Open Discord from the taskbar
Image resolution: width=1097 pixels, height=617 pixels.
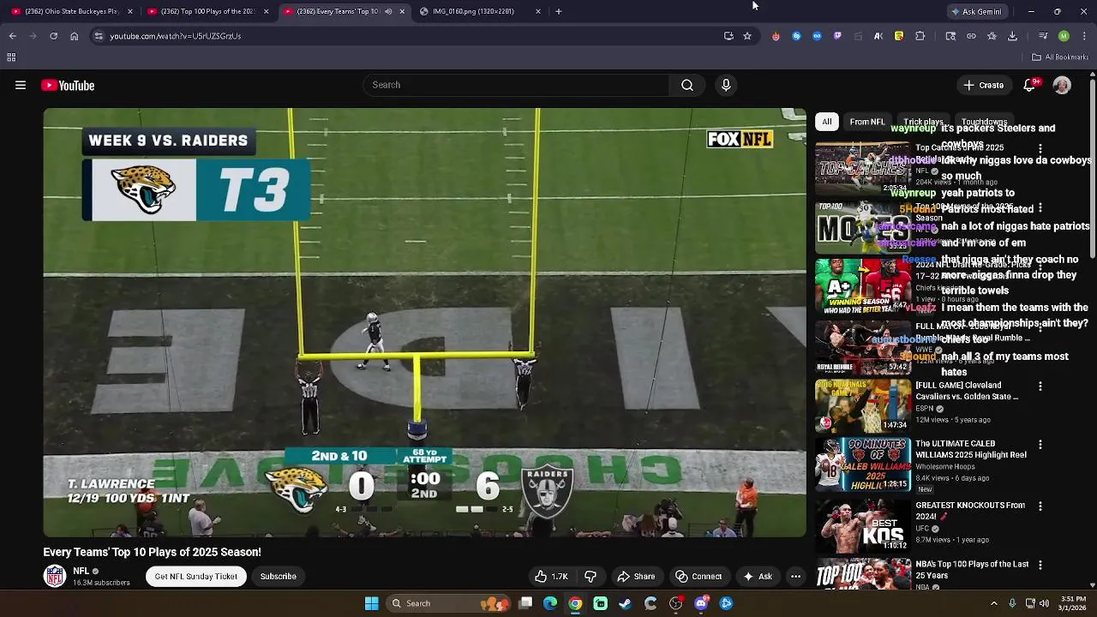click(x=701, y=603)
